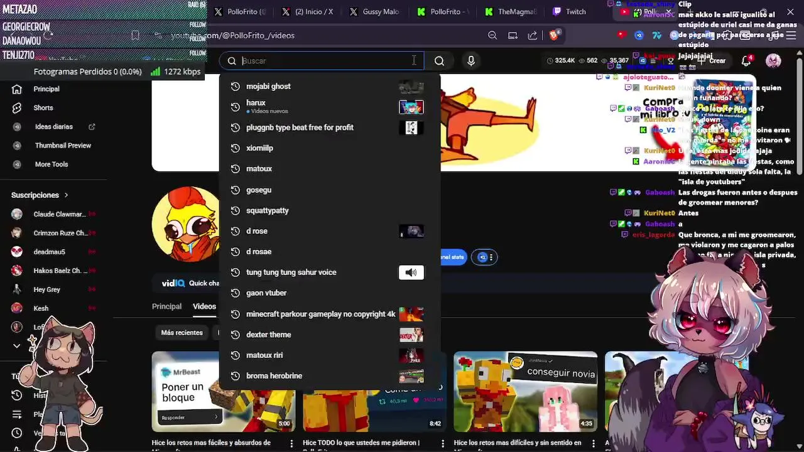Open more options for the second video

(x=442, y=444)
